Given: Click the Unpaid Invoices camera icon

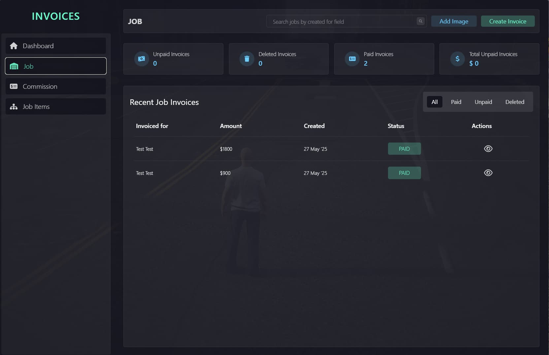Looking at the screenshot, I should (x=142, y=59).
